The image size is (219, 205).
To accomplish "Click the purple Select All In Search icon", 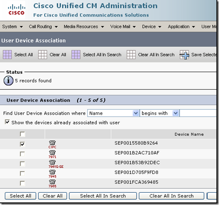I will point(76,54).
